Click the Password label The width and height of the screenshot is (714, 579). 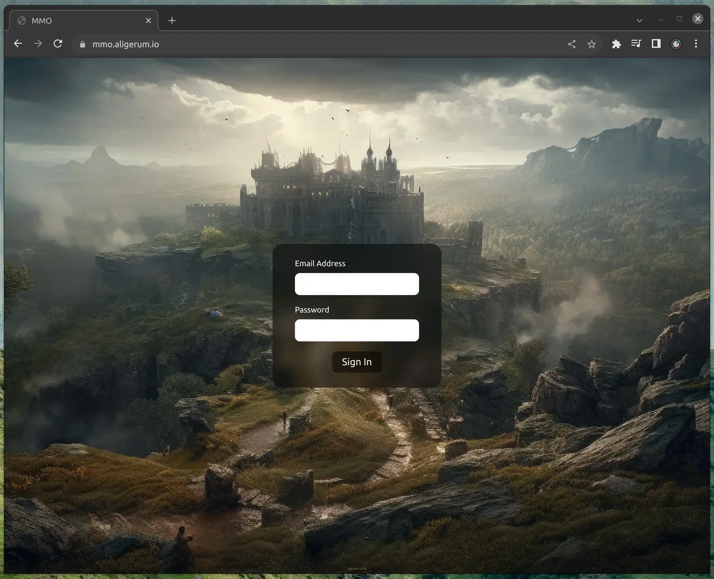(312, 310)
